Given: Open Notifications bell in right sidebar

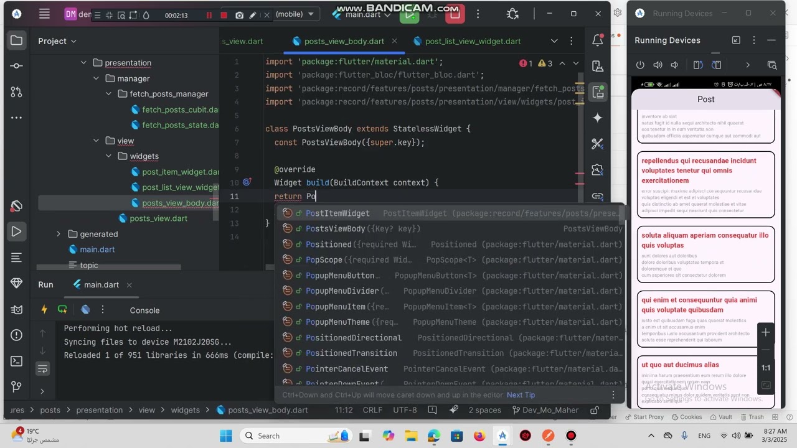Looking at the screenshot, I should (x=598, y=40).
